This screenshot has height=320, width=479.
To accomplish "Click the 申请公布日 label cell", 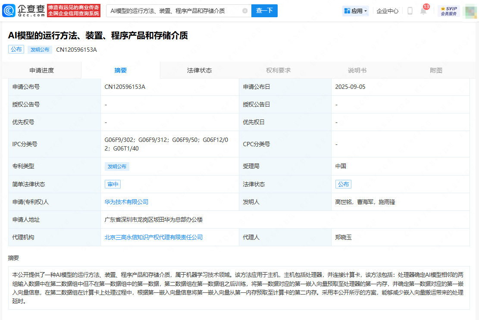I will coord(285,87).
